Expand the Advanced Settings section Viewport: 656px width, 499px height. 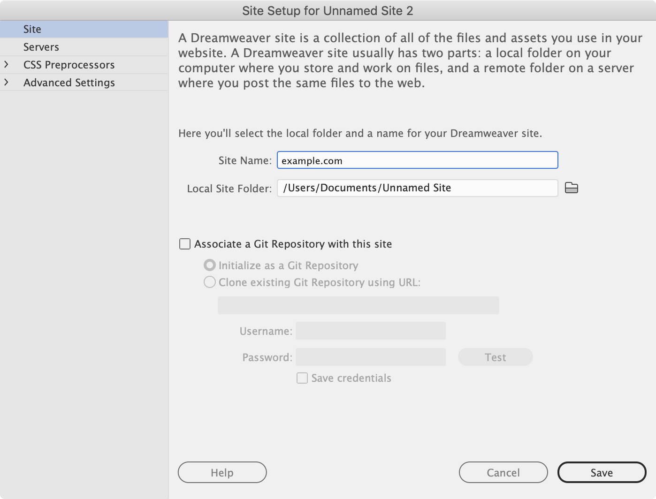point(7,83)
